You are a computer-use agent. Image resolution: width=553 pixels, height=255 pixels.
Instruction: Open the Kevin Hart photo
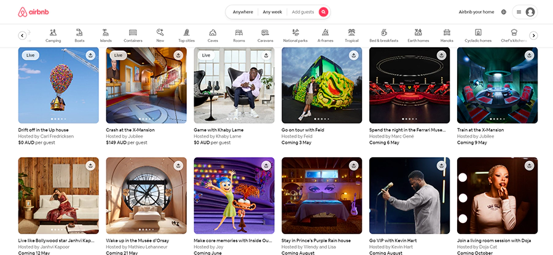(409, 196)
